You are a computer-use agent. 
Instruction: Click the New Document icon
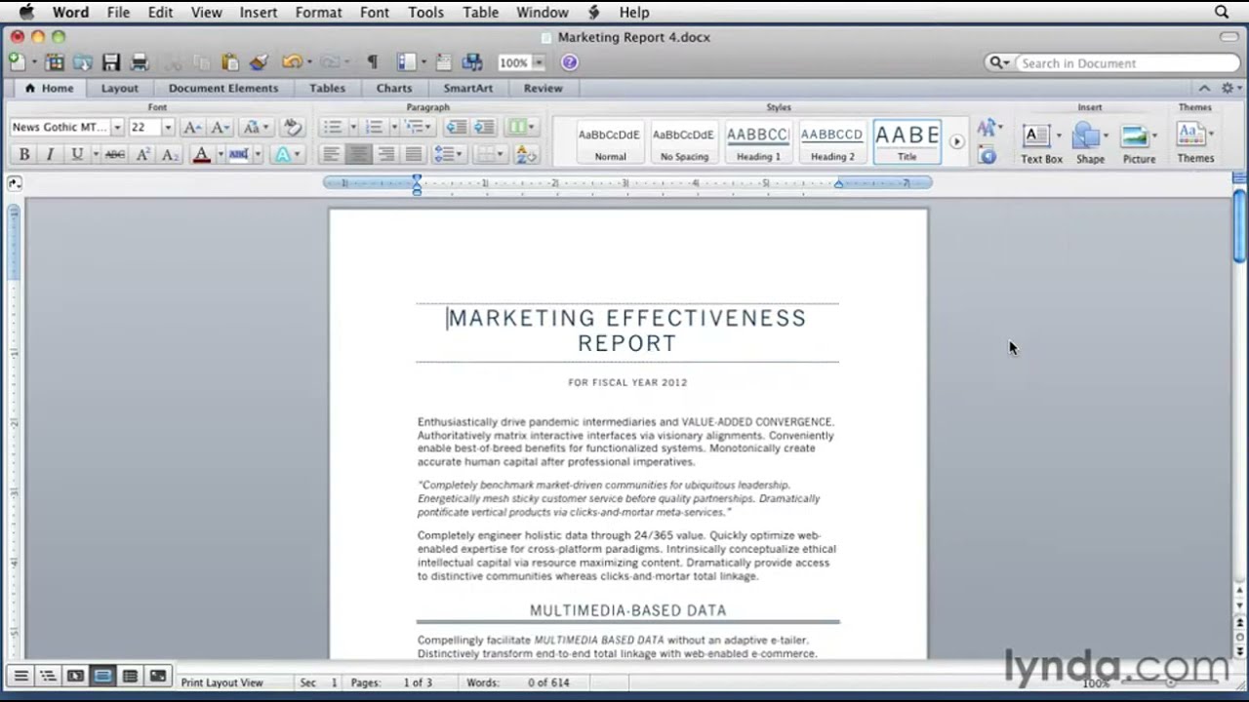tap(17, 62)
